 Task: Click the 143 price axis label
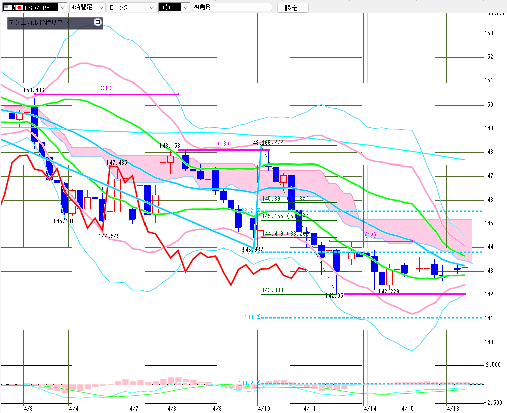point(489,271)
